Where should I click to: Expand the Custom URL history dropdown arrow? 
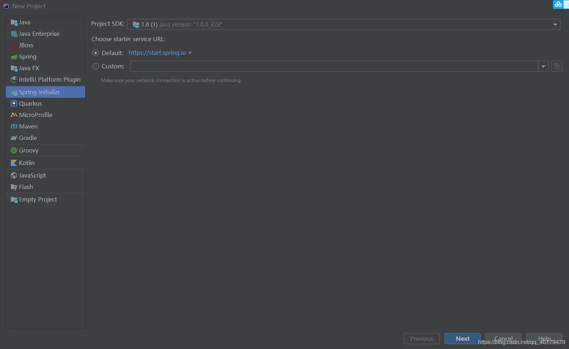pos(544,66)
